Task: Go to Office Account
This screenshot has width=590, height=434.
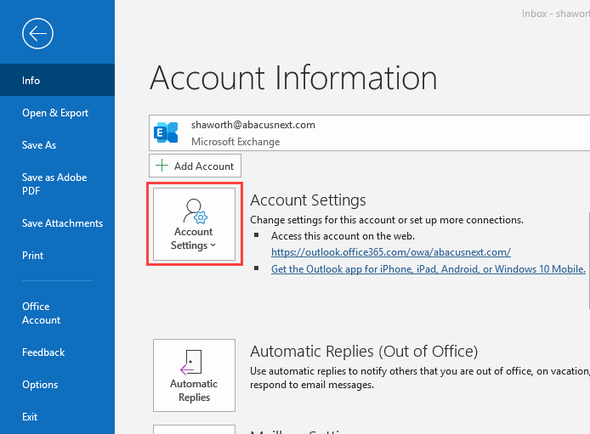Action: coord(57,313)
